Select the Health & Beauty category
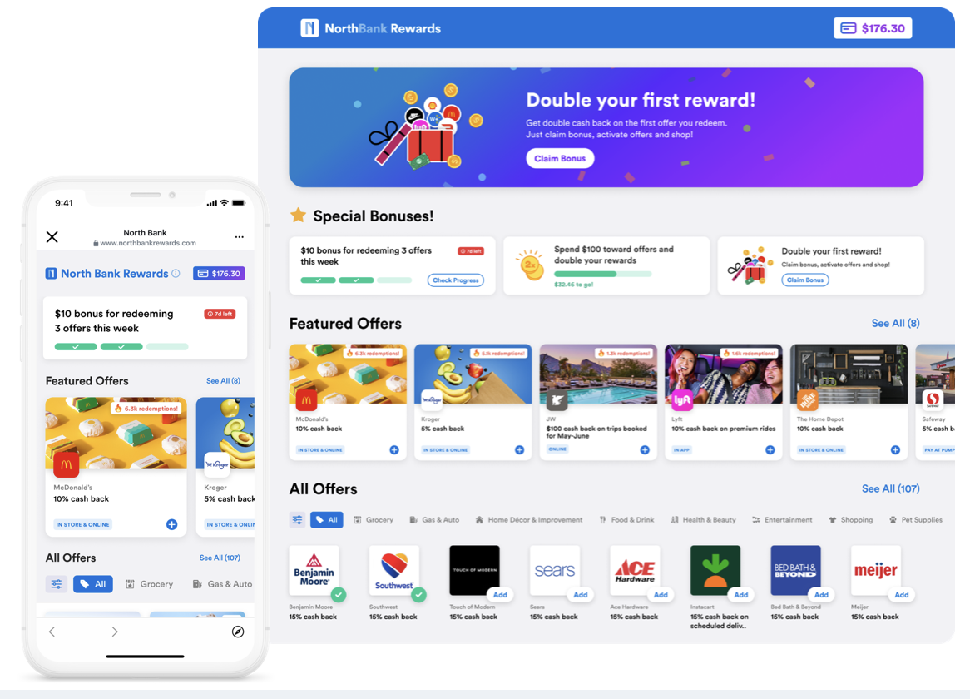This screenshot has width=970, height=699. pos(703,519)
